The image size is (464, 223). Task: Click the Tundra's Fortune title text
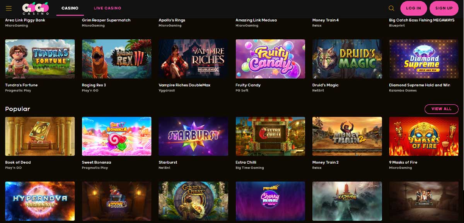click(x=21, y=85)
